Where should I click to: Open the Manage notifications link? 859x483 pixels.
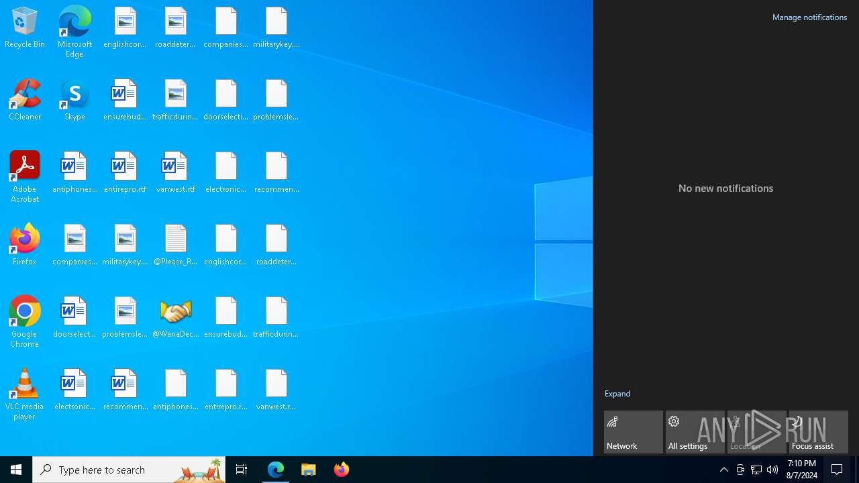point(809,17)
